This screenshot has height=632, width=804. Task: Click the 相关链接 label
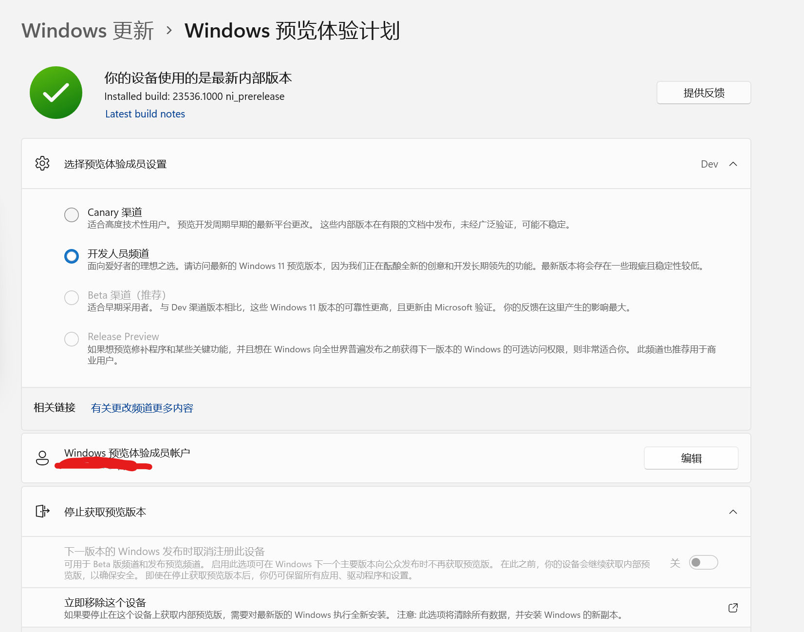pyautogui.click(x=55, y=407)
